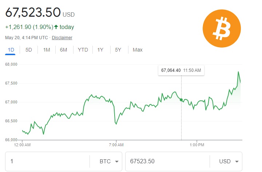Select the Max range tab
This screenshot has height=172, width=262.
138,50
